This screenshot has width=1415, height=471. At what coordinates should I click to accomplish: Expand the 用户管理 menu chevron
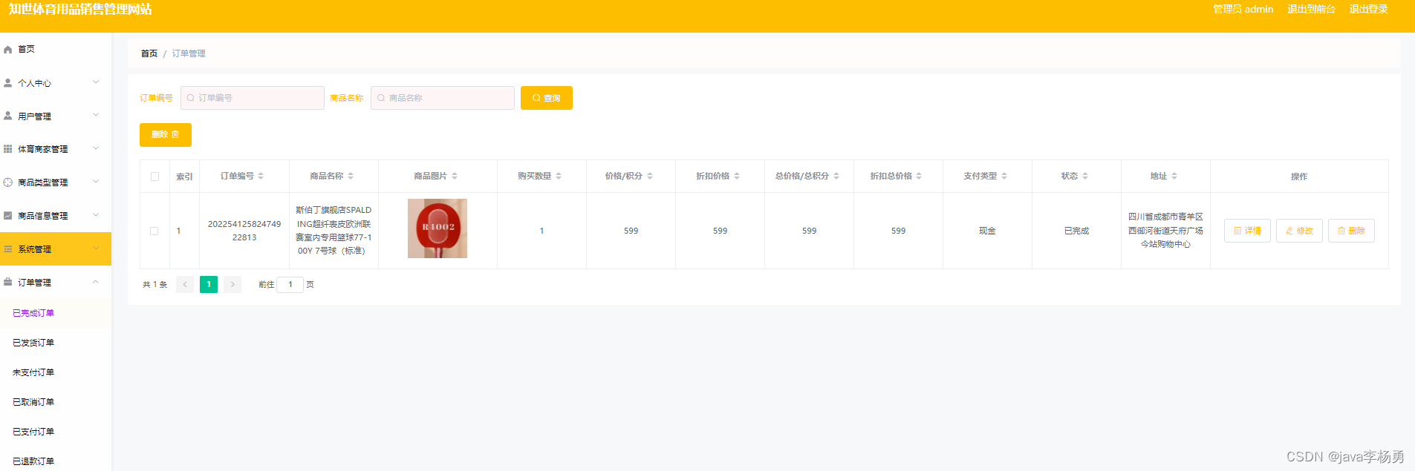[96, 116]
